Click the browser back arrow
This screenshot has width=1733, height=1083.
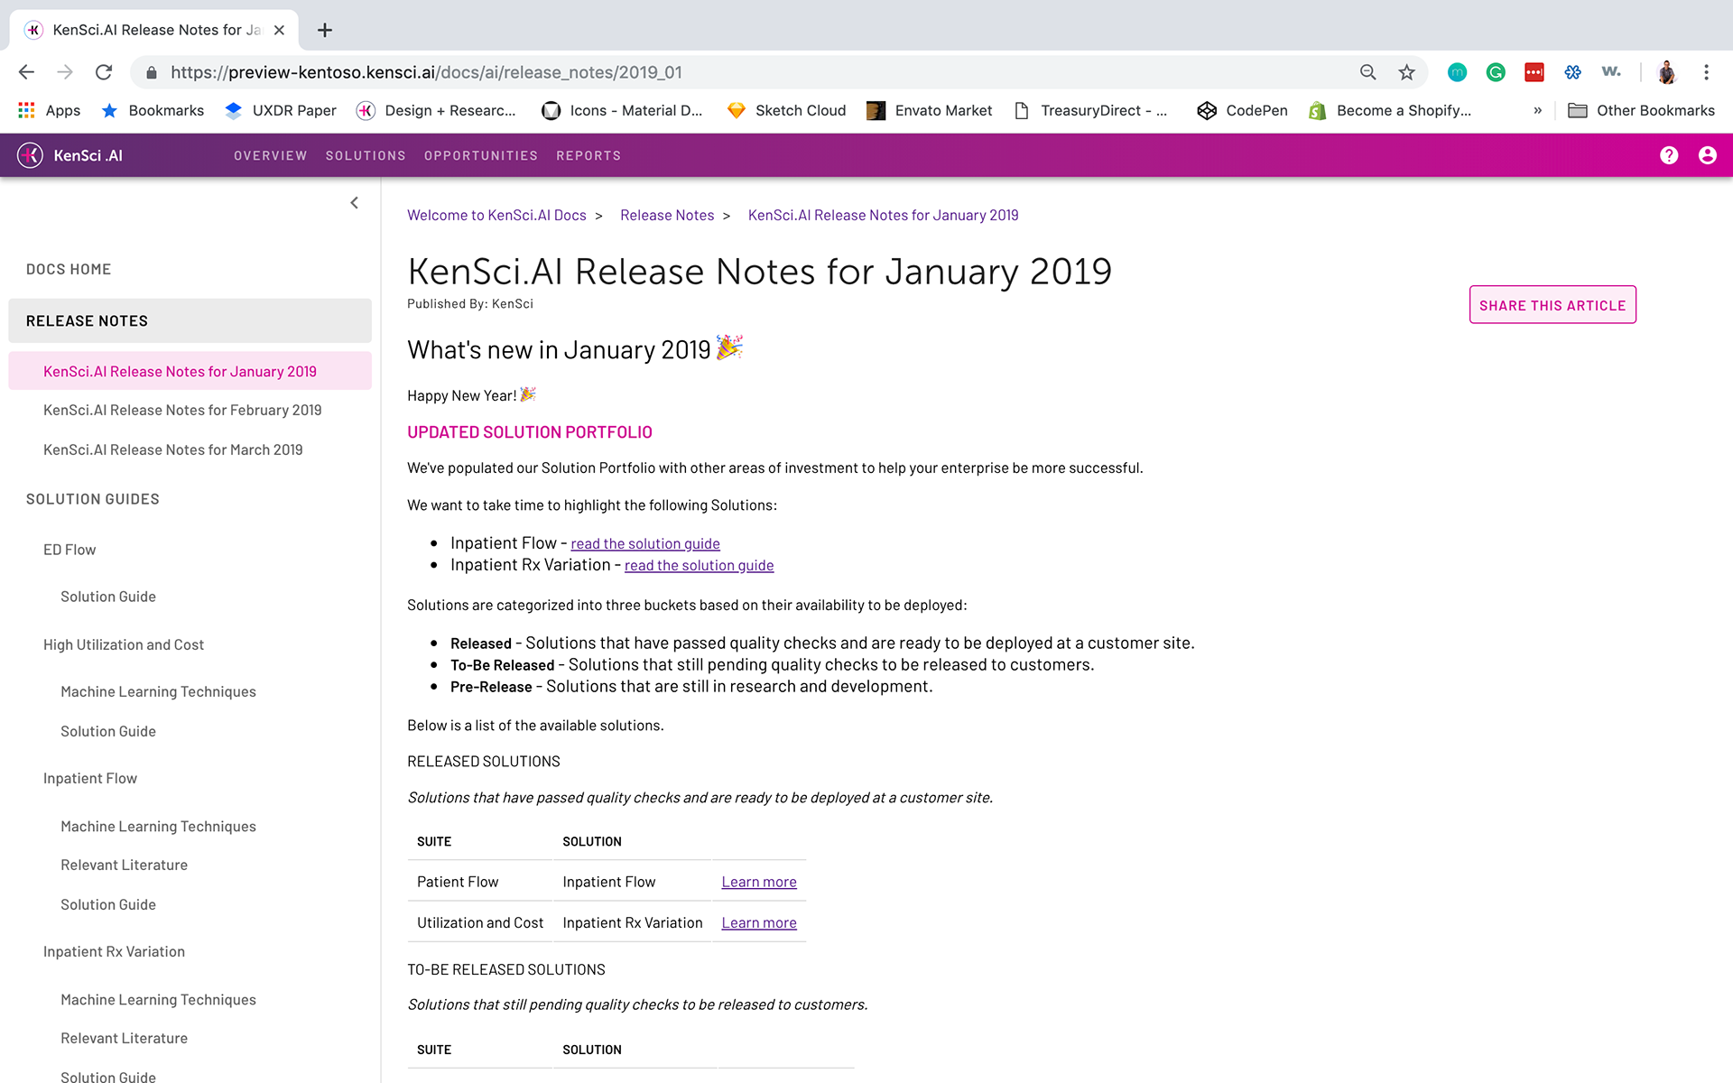click(x=26, y=72)
